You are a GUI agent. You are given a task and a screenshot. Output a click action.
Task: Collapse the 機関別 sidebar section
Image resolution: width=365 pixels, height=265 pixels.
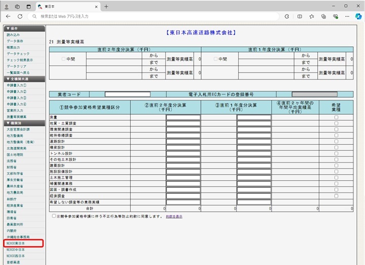[x=24, y=123]
